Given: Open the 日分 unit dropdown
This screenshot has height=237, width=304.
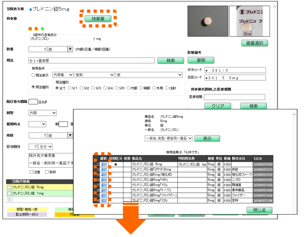Looking at the screenshot, I should [x=46, y=147].
